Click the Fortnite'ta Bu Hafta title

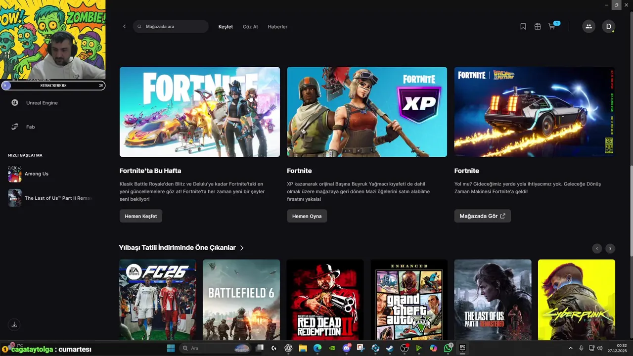click(x=150, y=171)
